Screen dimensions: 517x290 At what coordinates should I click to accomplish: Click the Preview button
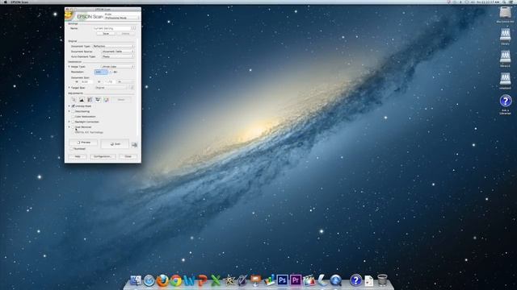pos(83,143)
